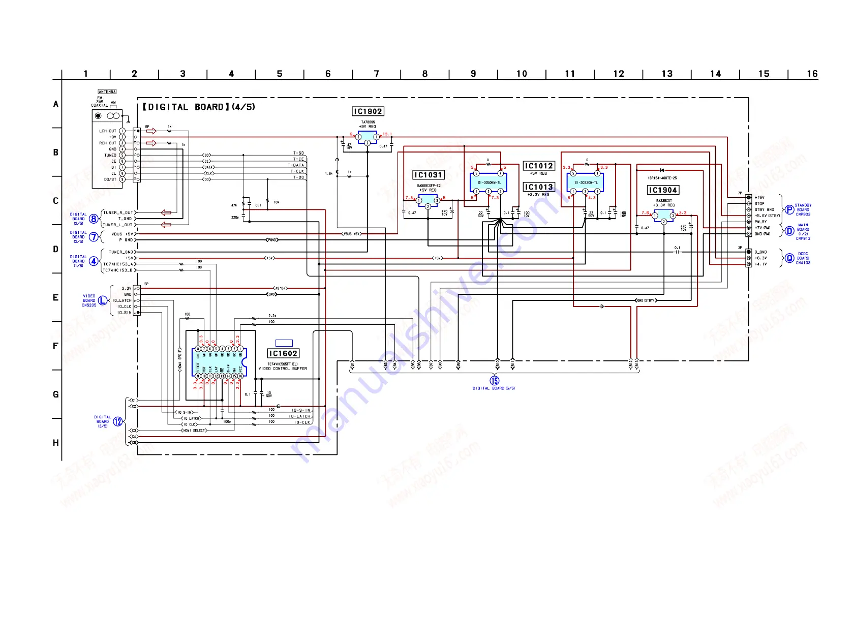Click the PGND signal tag
Image resolution: width=854 pixels, height=642 pixels.
coord(272,240)
